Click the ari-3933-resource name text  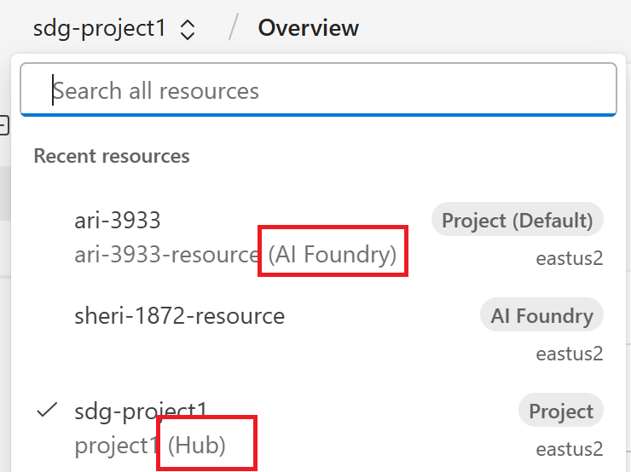[166, 254]
